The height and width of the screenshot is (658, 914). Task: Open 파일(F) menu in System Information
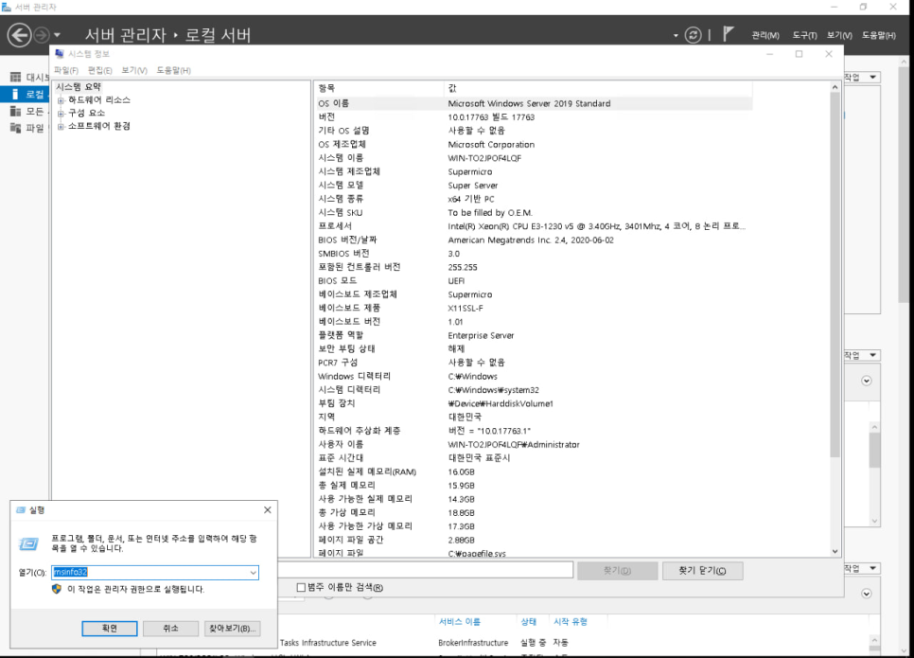coord(66,70)
